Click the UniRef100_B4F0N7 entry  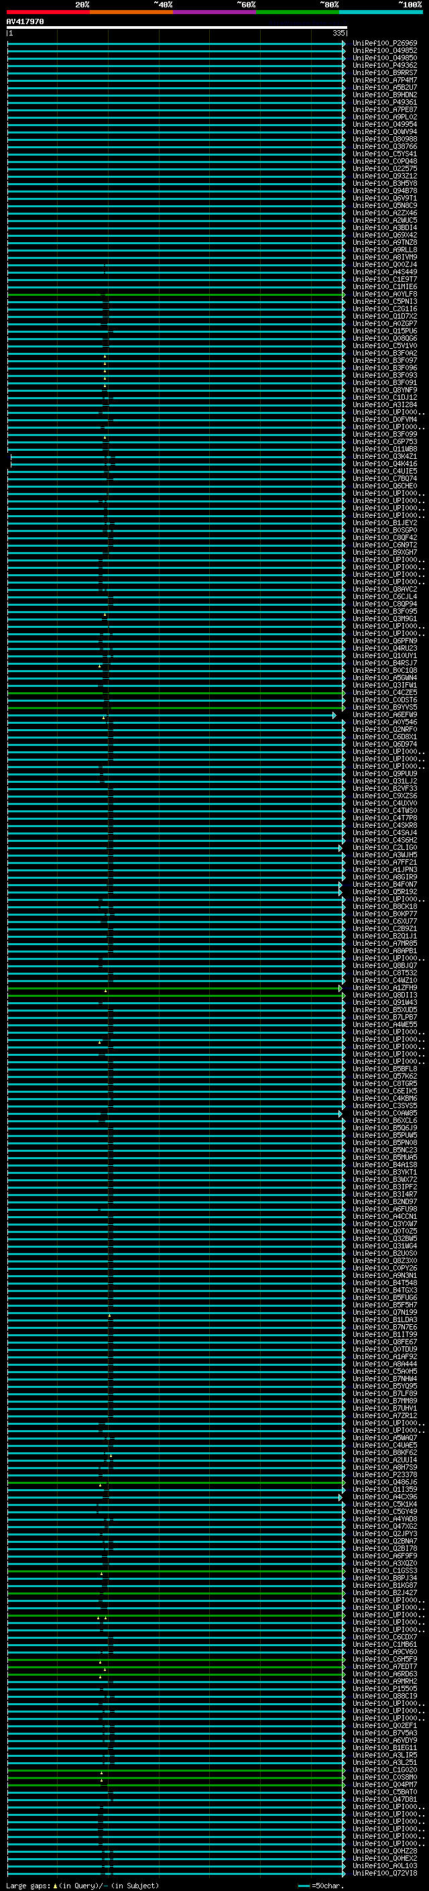click(x=385, y=885)
